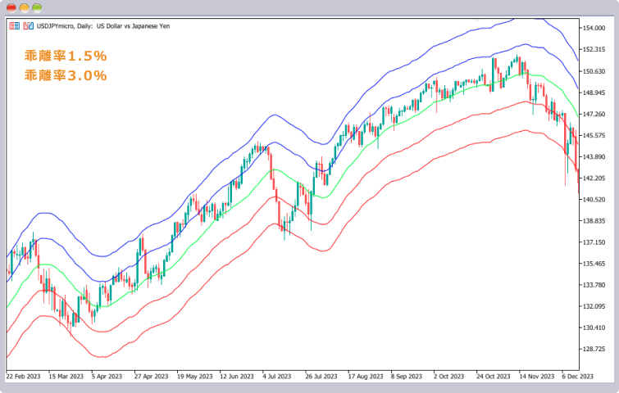Click the chart-type icon next to the symbol title
Screen dimensions: 619x393
click(28, 26)
